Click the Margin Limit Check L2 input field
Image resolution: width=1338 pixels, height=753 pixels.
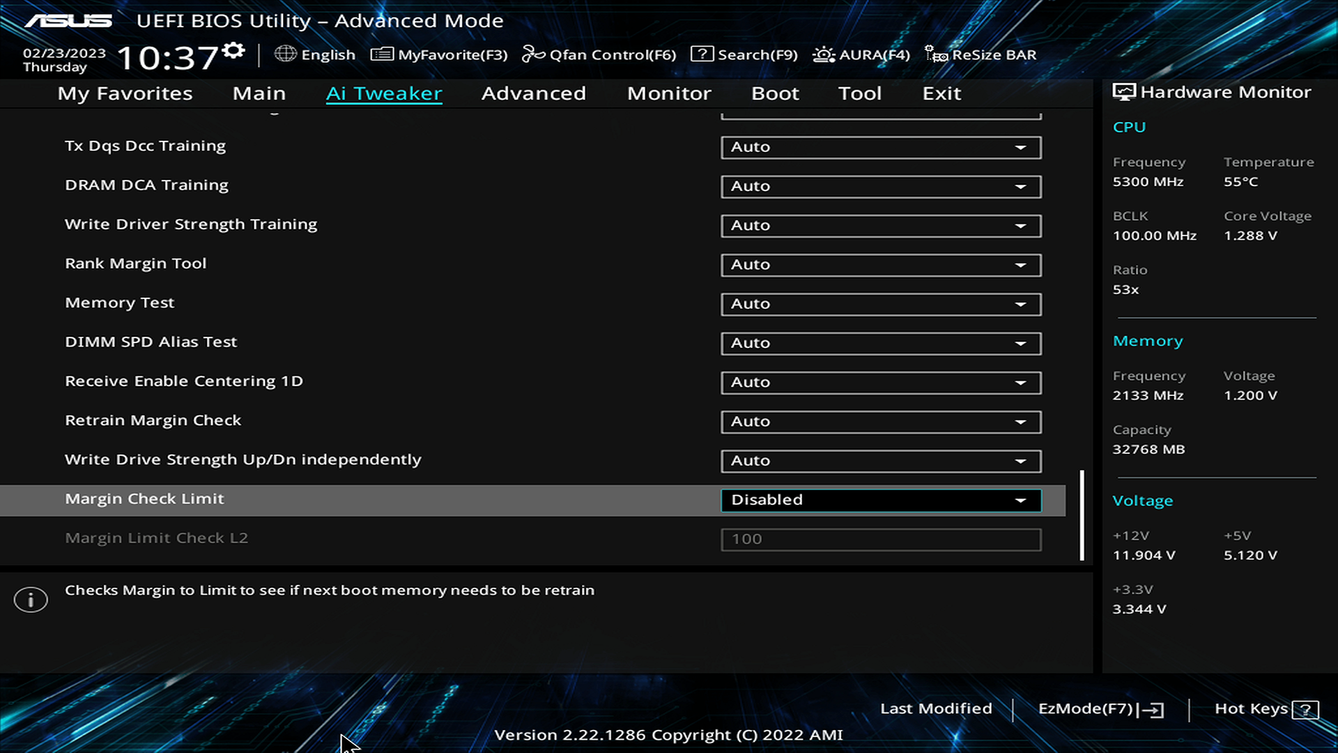coord(880,538)
